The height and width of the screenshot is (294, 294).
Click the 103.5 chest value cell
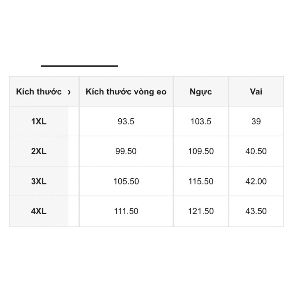pos(201,121)
